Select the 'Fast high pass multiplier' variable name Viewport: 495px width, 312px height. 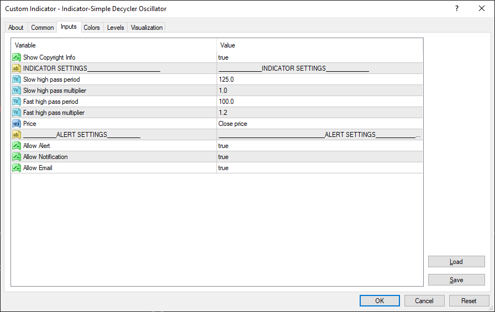[x=54, y=113]
